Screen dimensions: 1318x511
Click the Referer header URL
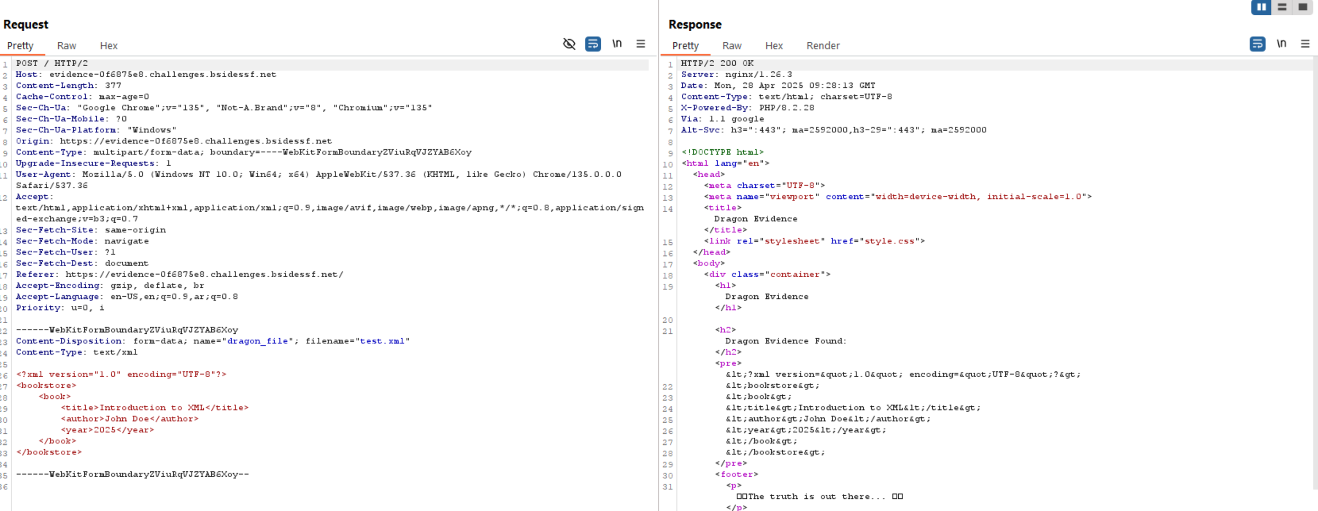point(204,275)
